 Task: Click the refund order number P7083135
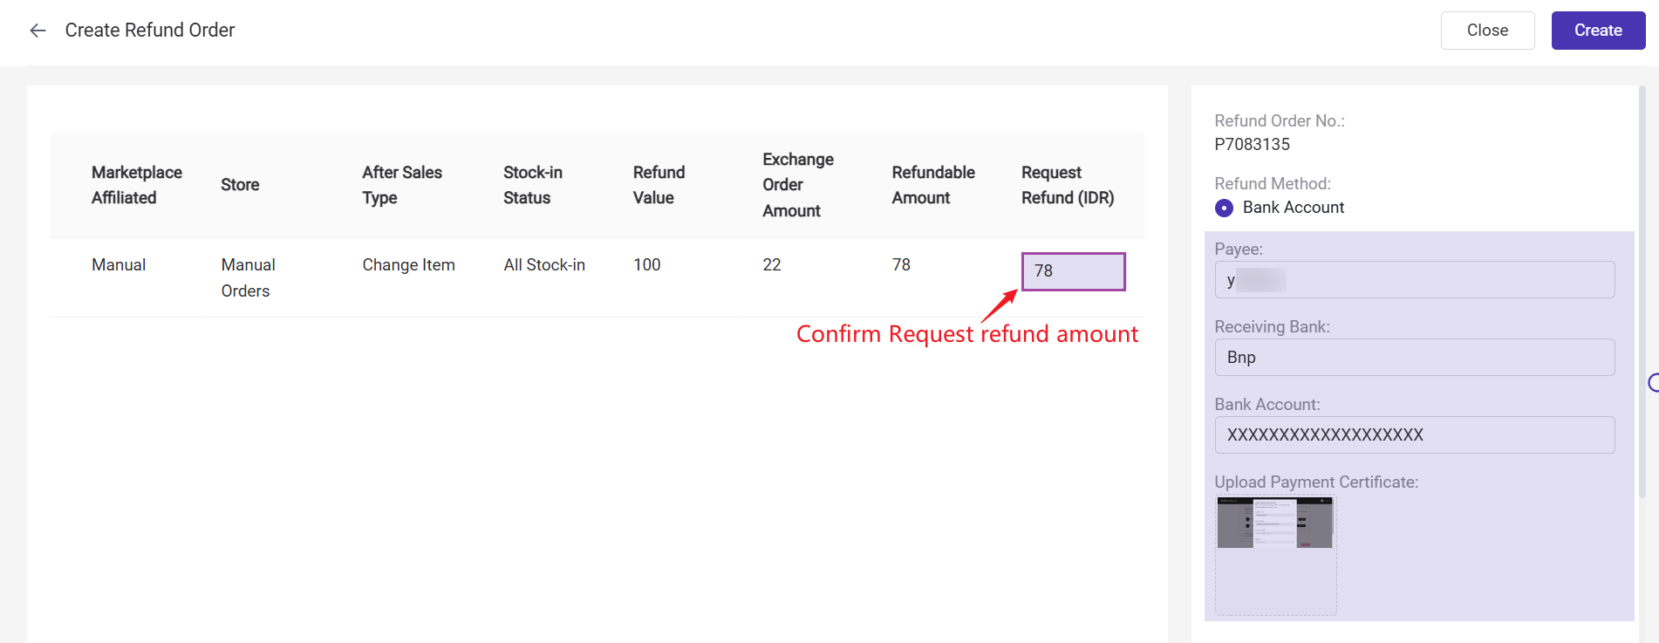(1252, 145)
